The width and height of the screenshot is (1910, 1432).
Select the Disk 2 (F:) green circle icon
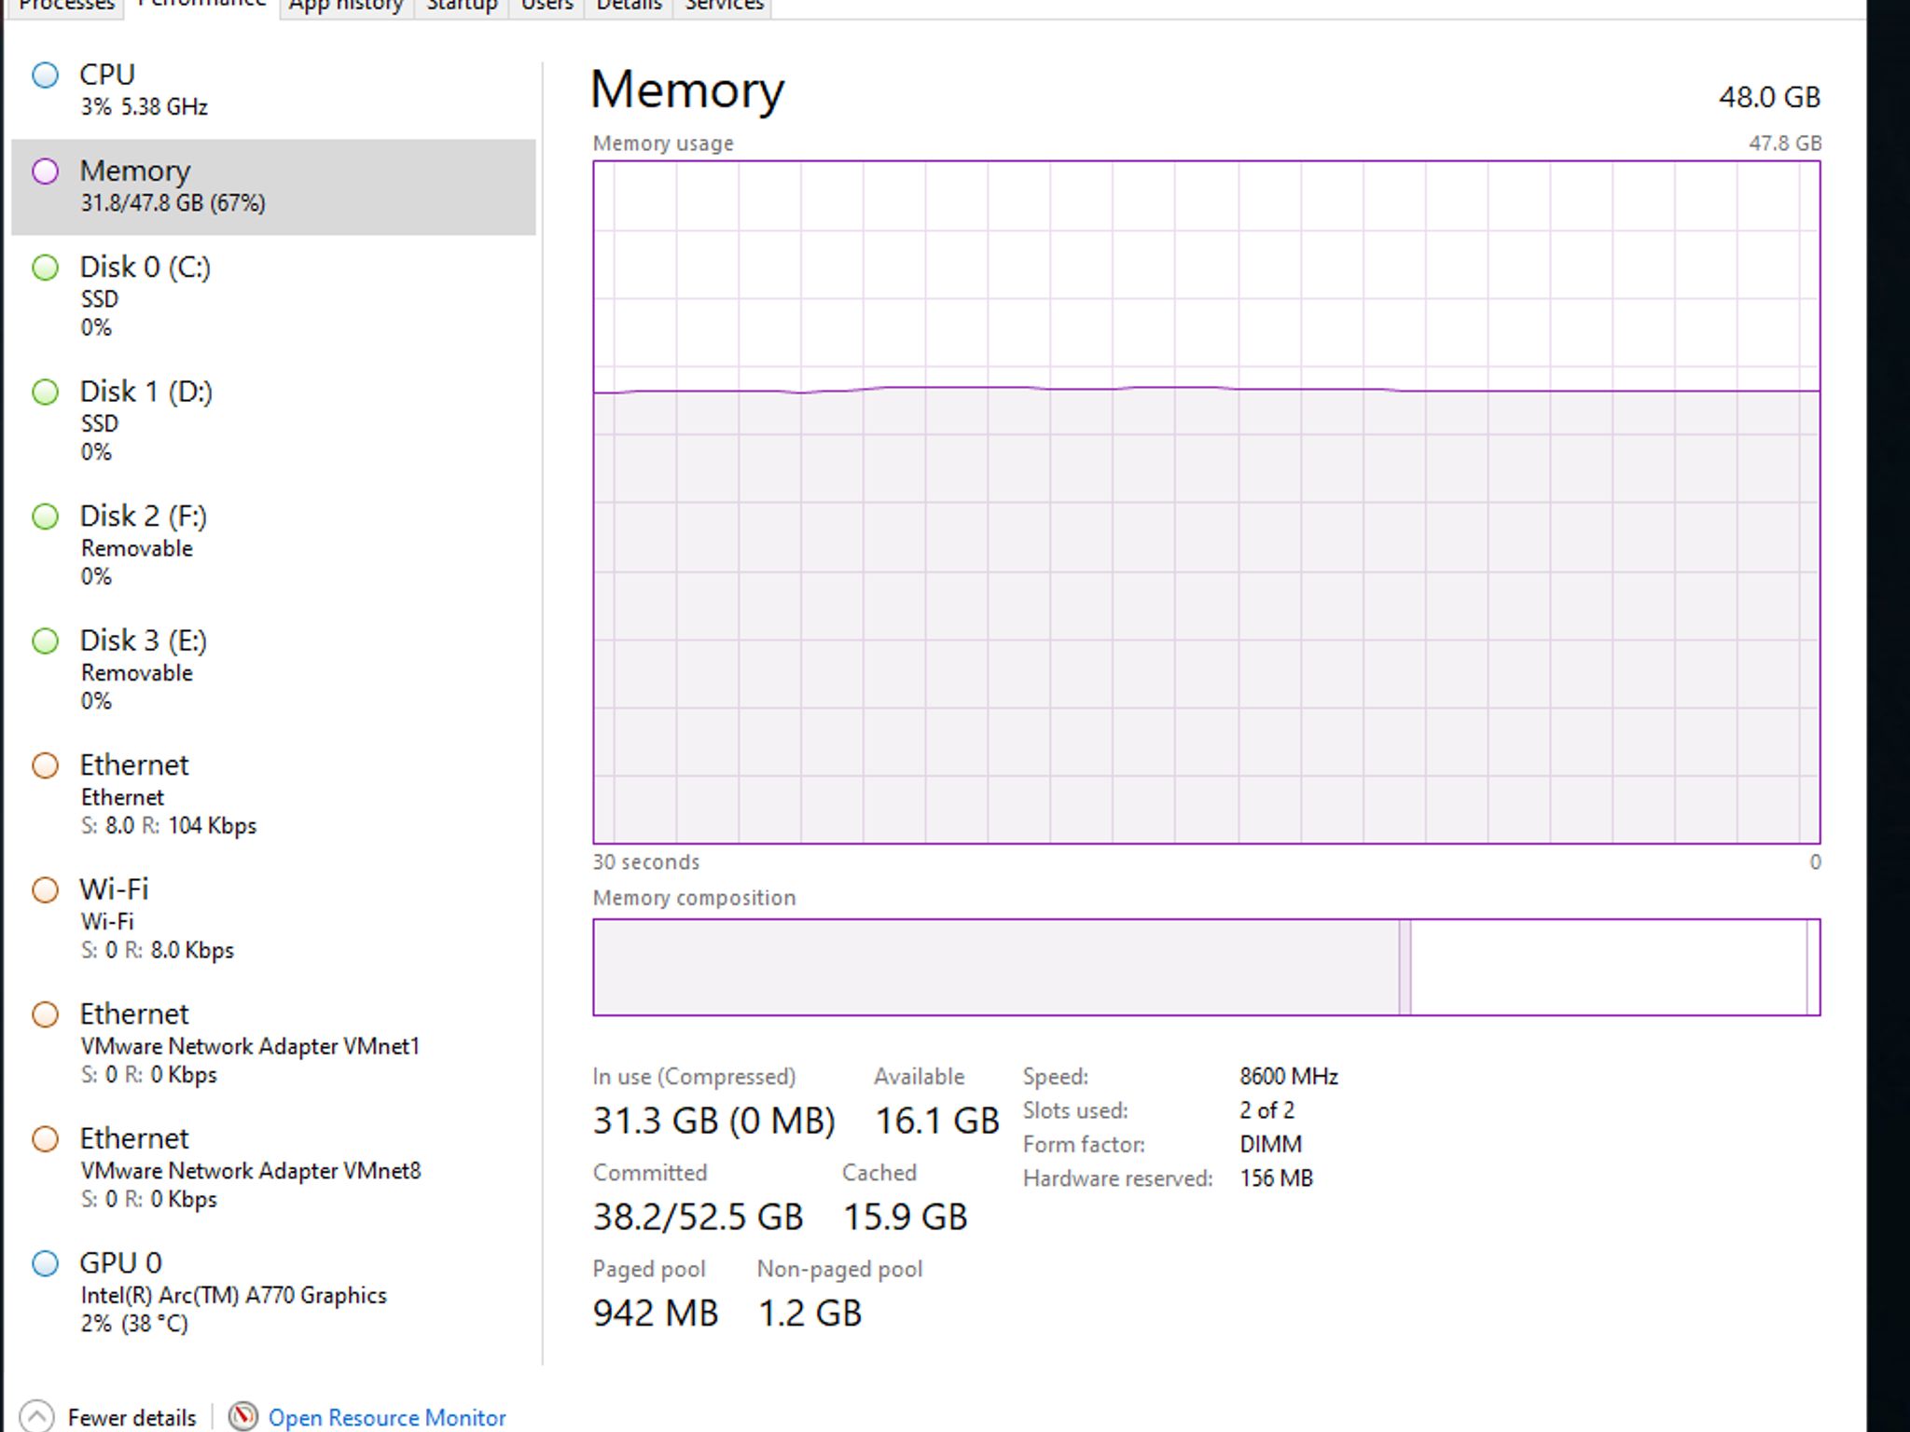click(45, 516)
